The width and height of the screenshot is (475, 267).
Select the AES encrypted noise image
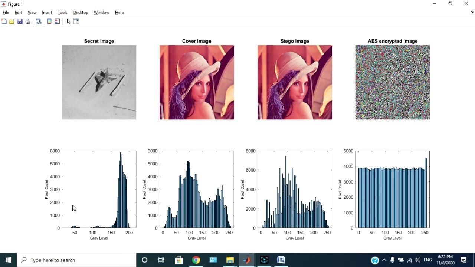point(393,82)
